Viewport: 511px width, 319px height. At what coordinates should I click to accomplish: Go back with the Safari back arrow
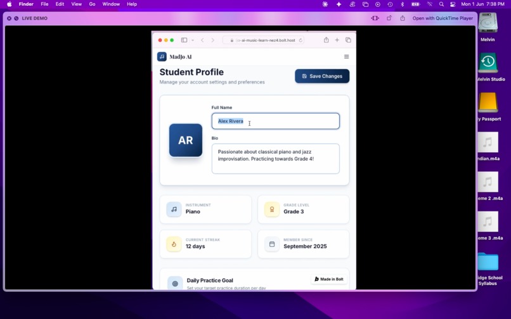202,40
